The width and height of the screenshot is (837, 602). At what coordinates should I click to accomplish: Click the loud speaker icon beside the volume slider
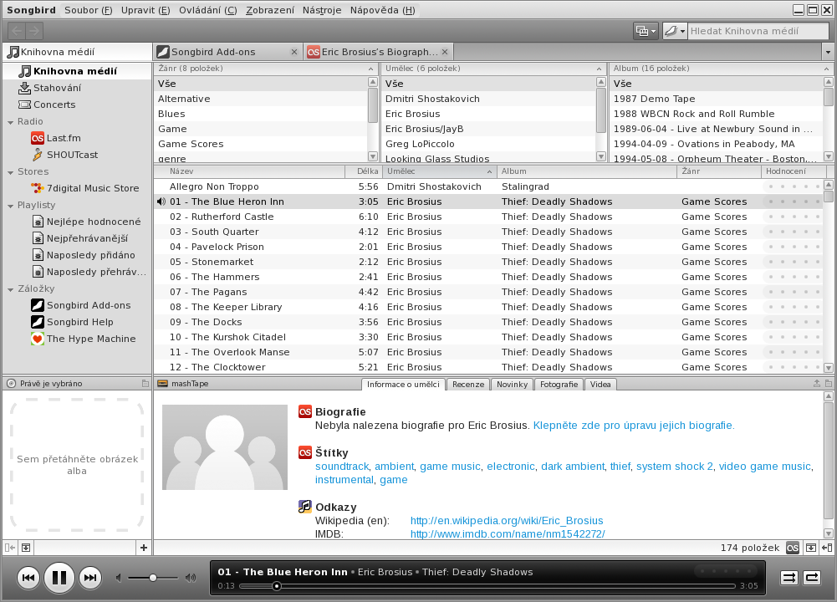(x=191, y=578)
